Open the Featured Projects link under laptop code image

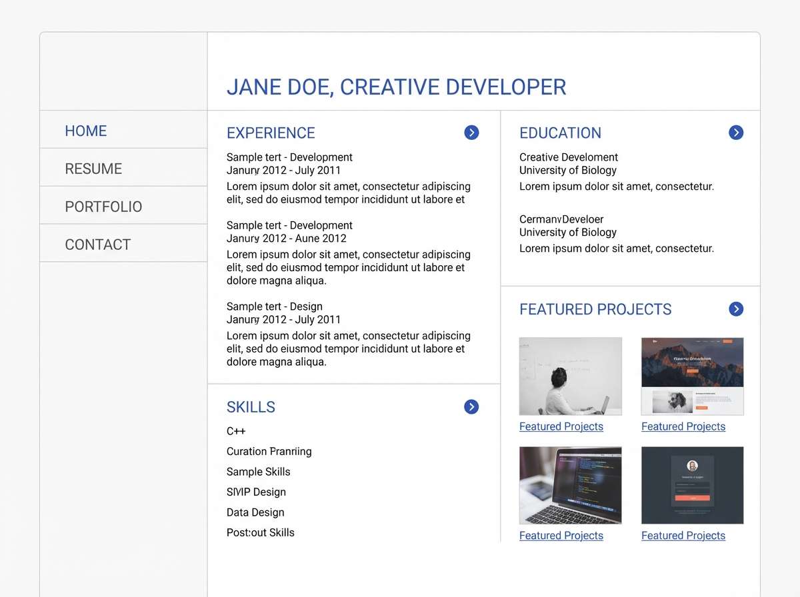pos(561,535)
